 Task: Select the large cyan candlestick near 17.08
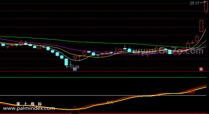coord(66,62)
